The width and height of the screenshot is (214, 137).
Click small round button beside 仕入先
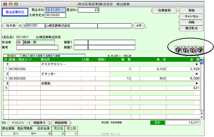pos(22,25)
